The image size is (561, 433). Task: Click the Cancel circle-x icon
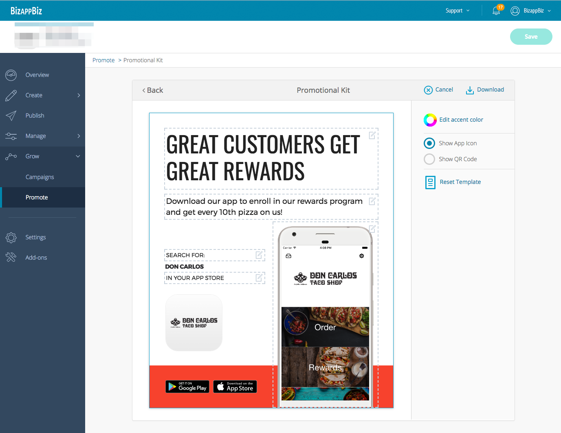428,90
